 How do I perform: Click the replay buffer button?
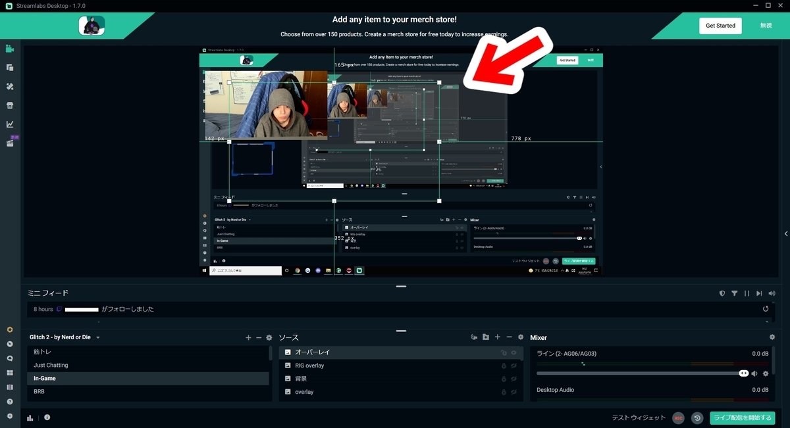697,417
